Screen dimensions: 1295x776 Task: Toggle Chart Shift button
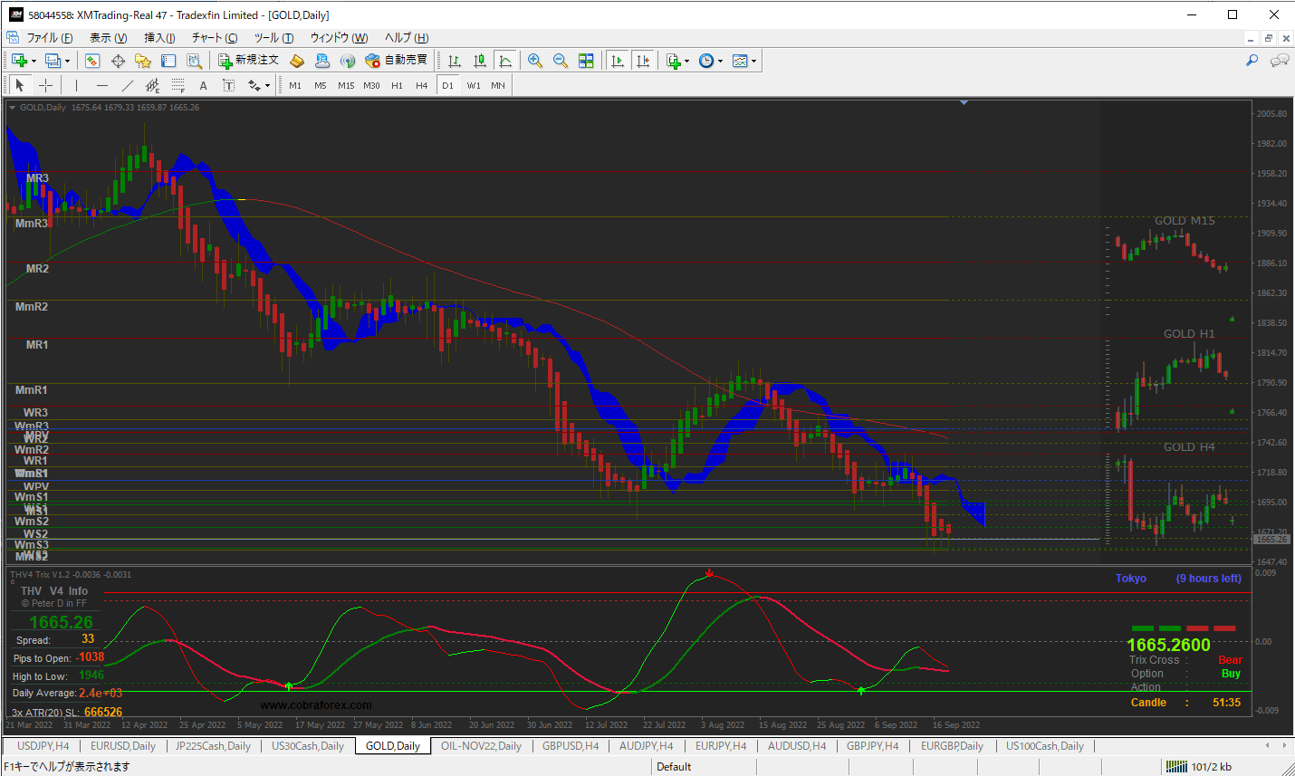(x=643, y=61)
